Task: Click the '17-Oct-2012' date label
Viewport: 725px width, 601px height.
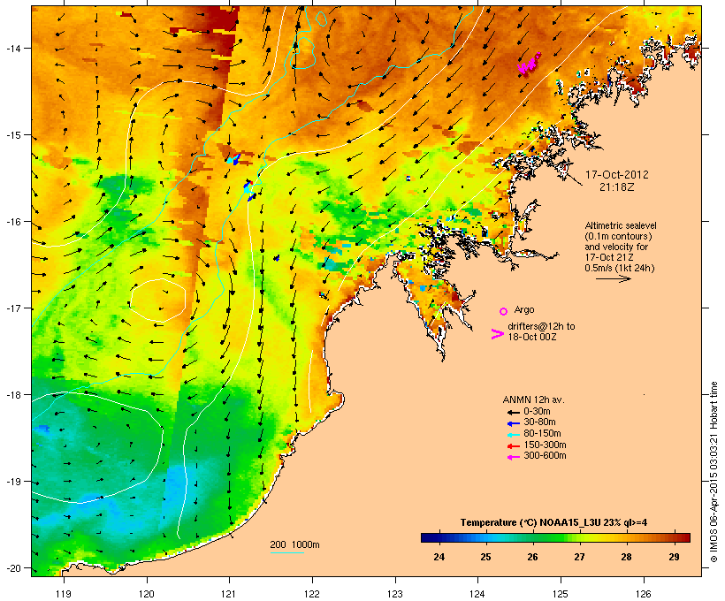Action: (x=617, y=175)
